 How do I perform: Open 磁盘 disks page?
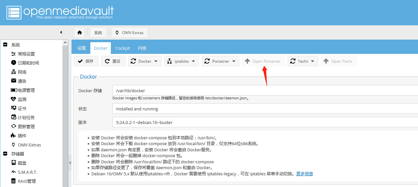click(22, 163)
